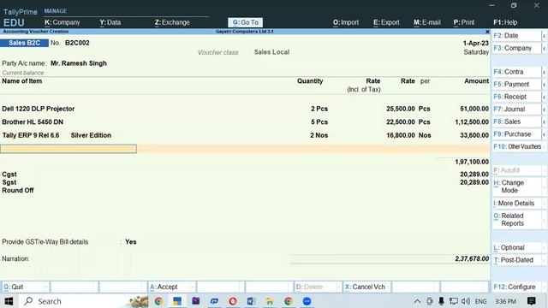The image size is (548, 308).
Task: Click Q: Quit button
Action: pyautogui.click(x=25, y=287)
